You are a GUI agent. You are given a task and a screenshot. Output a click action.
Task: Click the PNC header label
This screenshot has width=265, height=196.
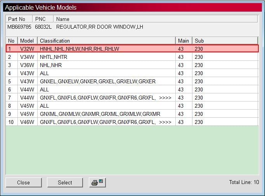point(40,19)
